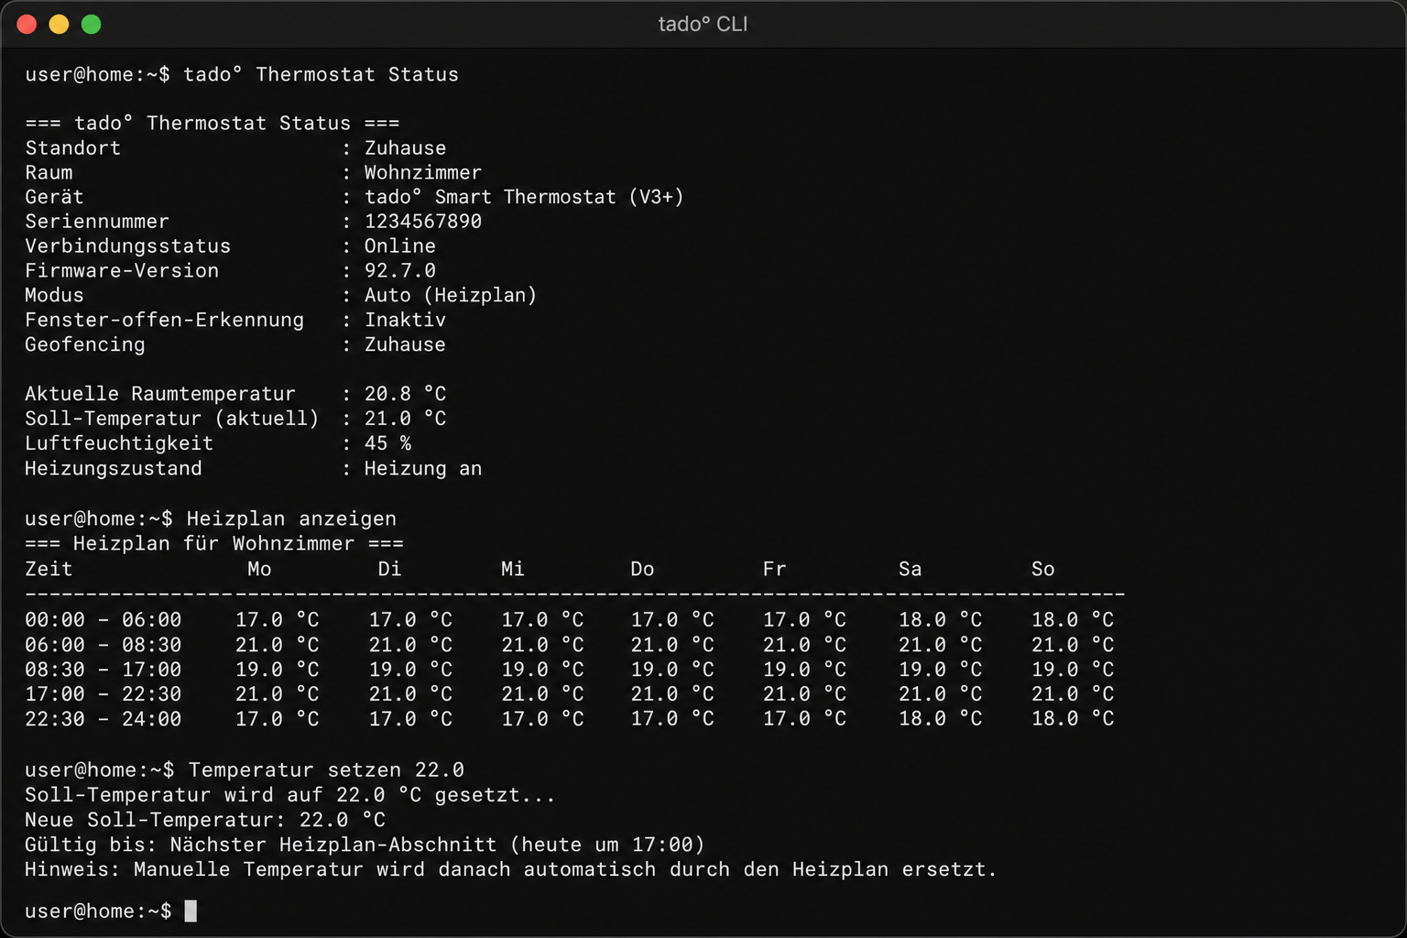
Task: Click the 'Firmware-Version' label
Action: (122, 271)
